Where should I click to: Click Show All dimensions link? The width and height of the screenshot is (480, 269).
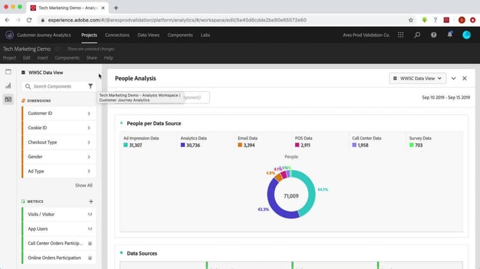point(84,185)
